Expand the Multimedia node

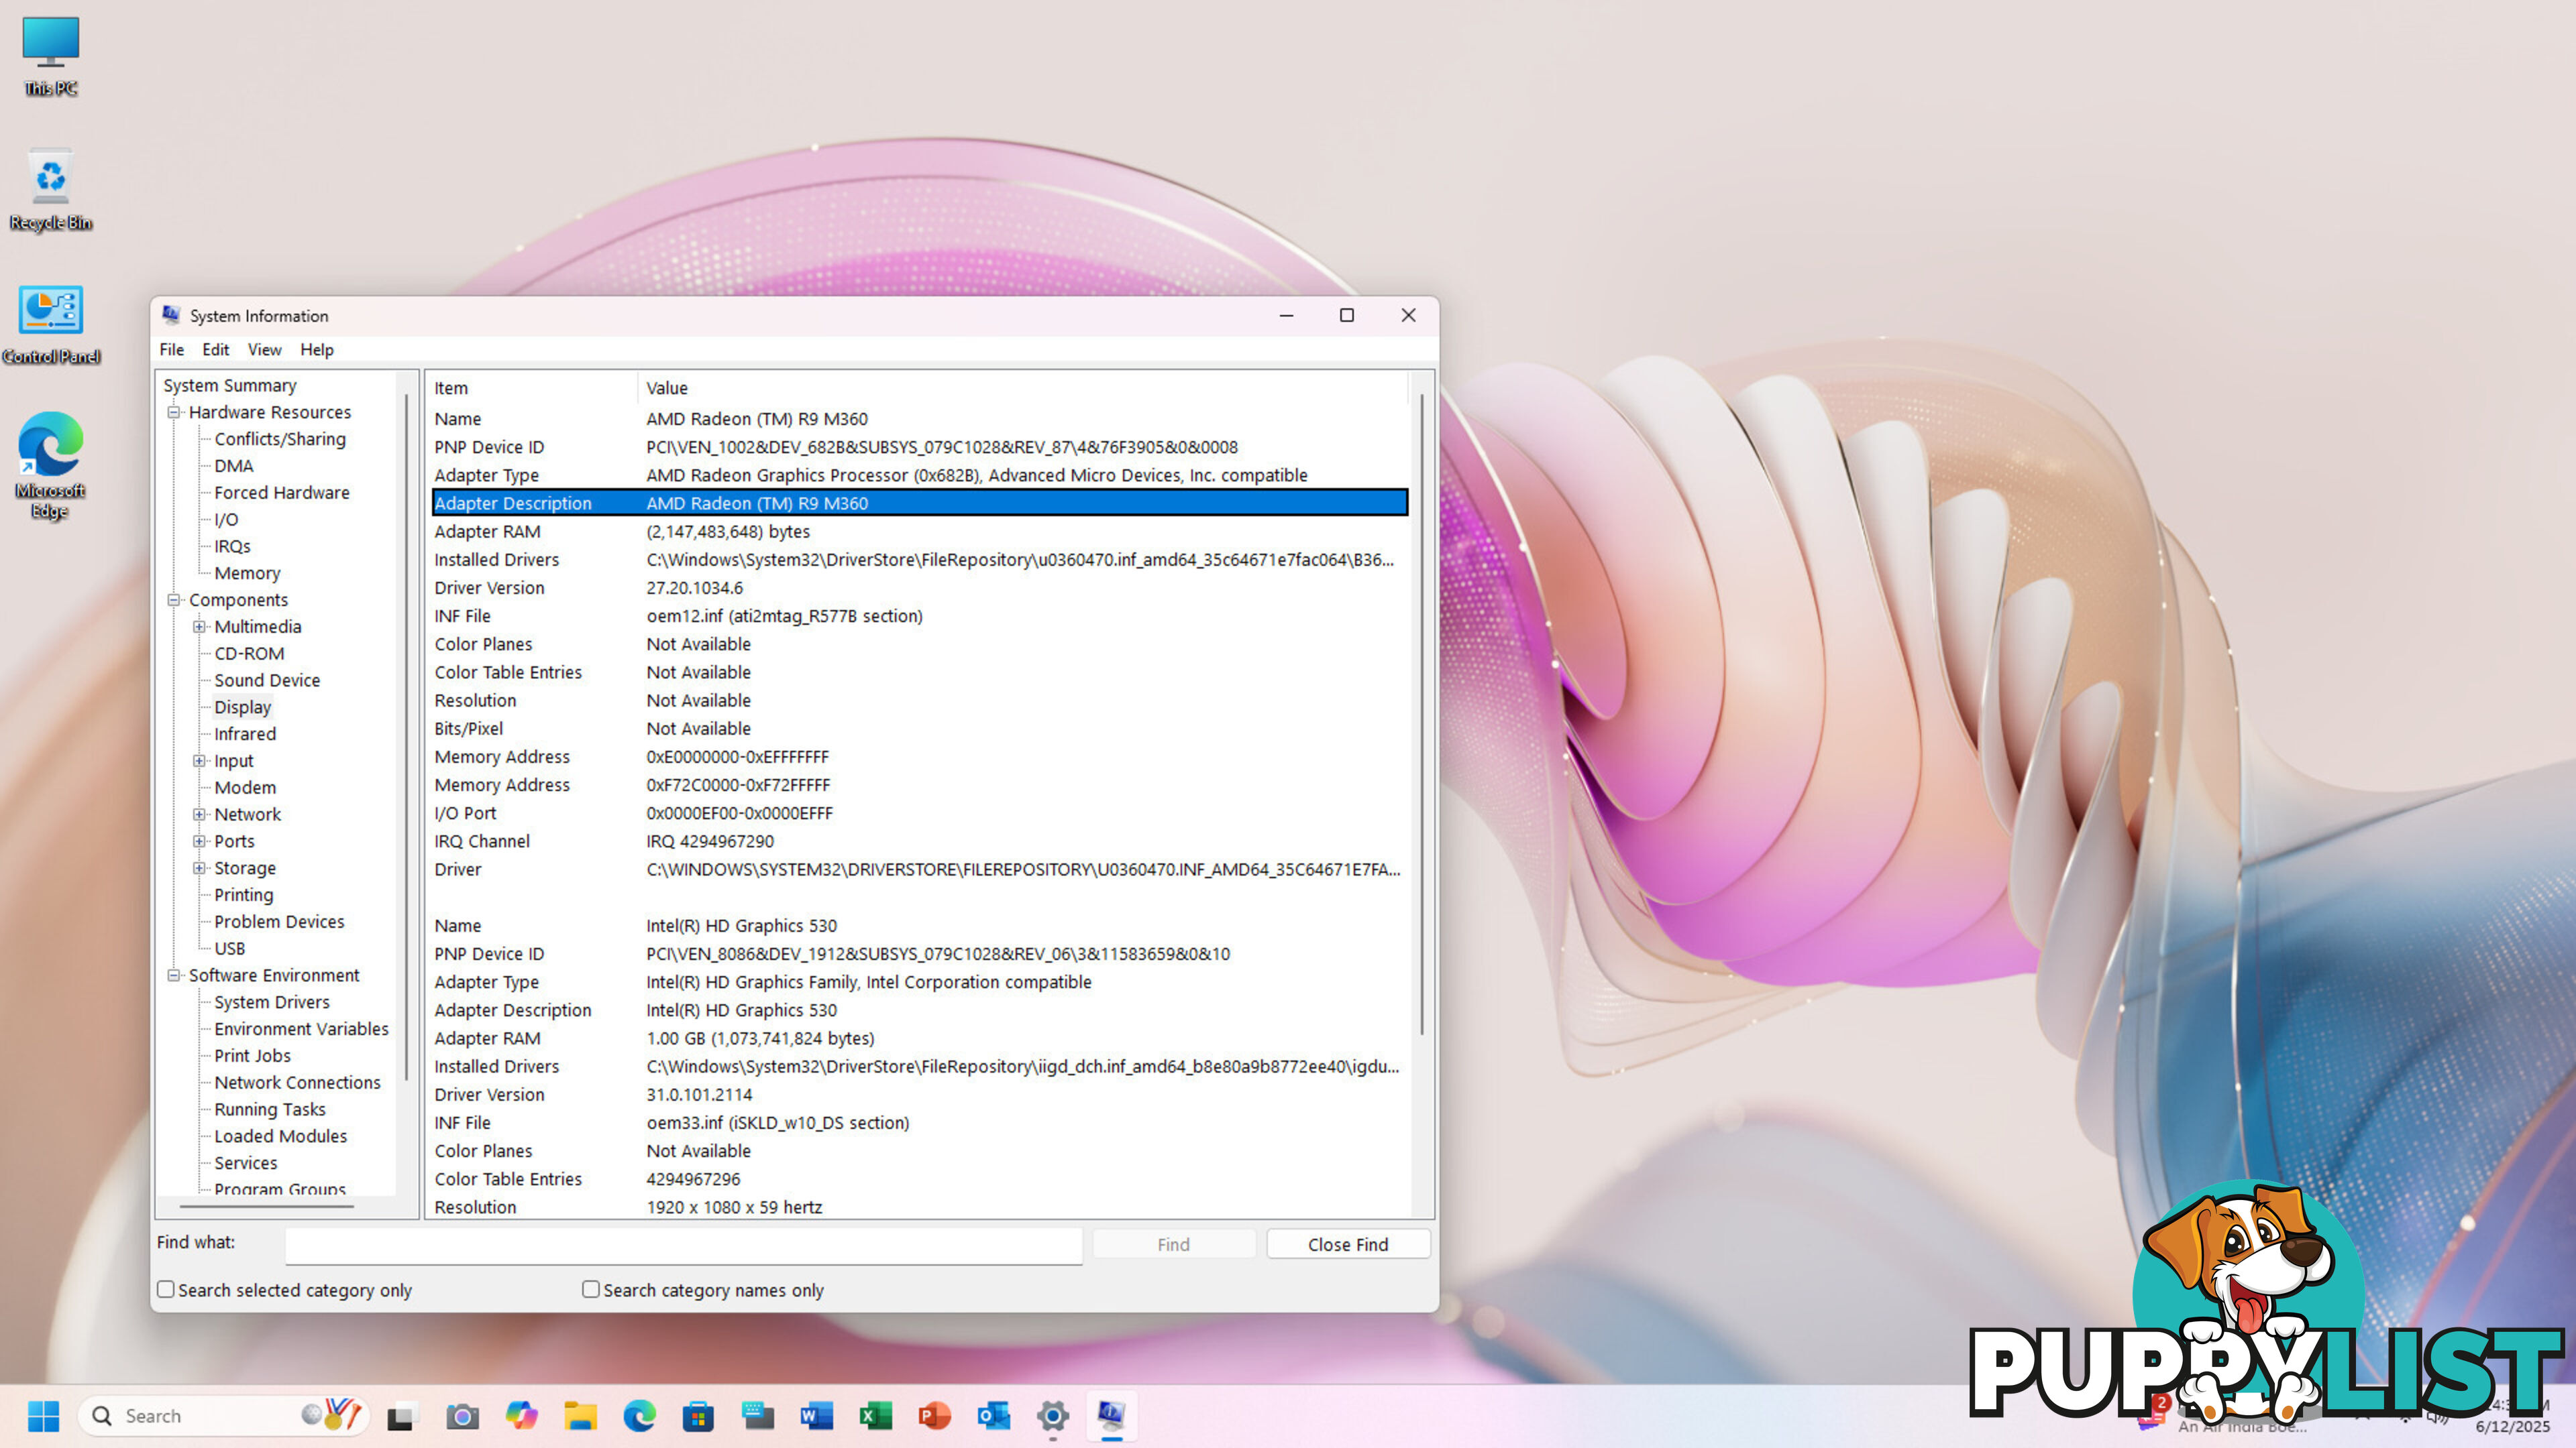coord(199,627)
